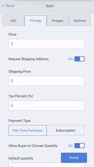The image size is (94, 167).
Task: Focus the Price input field
Action: click(47, 44)
